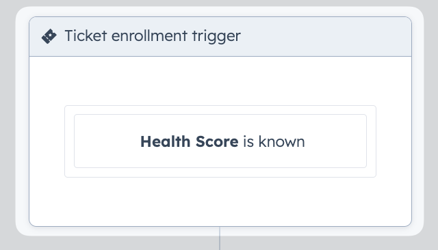Click the word "Health" in the filter

tap(166, 141)
